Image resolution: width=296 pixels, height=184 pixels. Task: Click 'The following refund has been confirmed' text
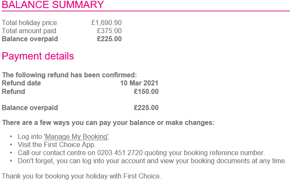coord(69,75)
